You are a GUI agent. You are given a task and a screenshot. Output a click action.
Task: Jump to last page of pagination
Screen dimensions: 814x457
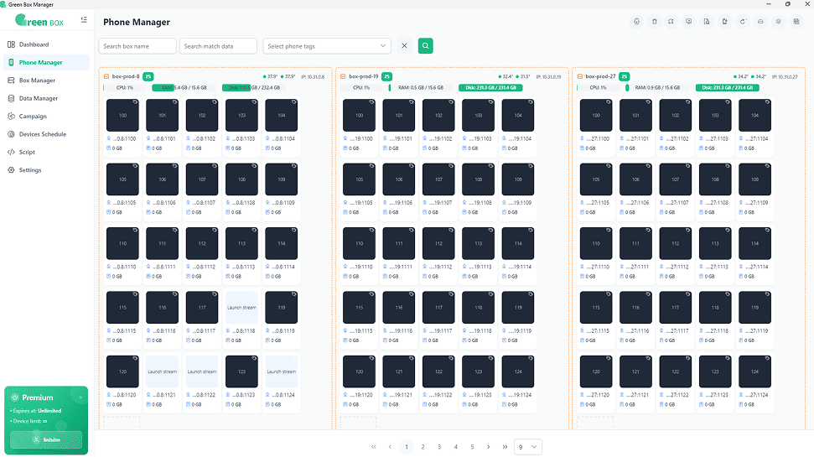coord(505,447)
